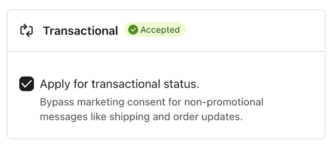Toggle the transactional status checkbox off
This screenshot has height=148, width=334.
[27, 84]
